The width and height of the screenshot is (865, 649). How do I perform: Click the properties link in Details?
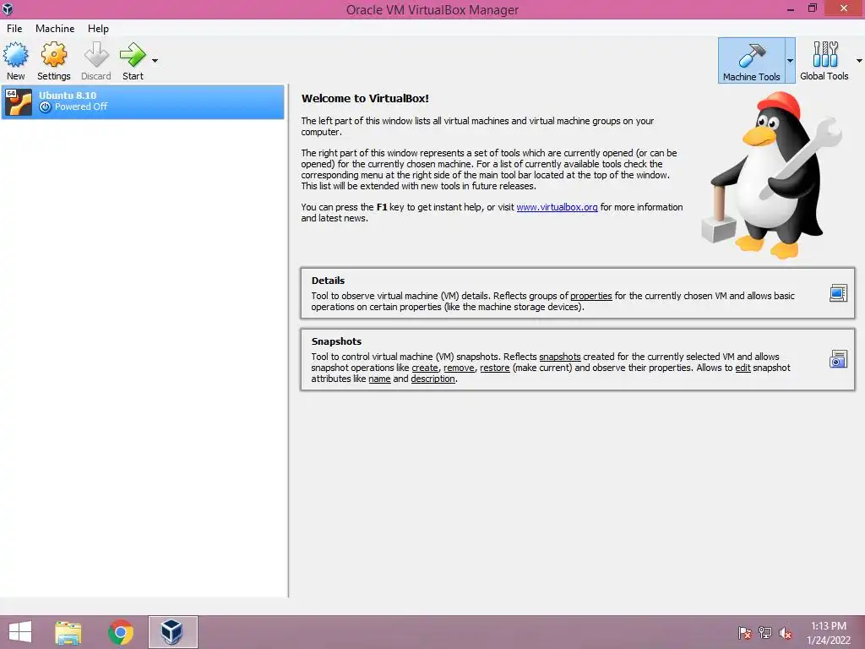point(590,296)
